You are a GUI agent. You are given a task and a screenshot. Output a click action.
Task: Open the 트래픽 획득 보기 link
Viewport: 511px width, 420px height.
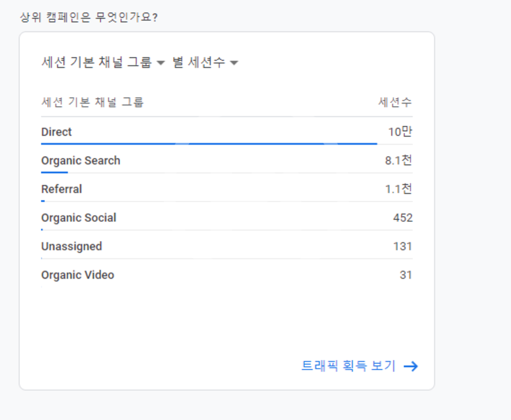tap(348, 366)
